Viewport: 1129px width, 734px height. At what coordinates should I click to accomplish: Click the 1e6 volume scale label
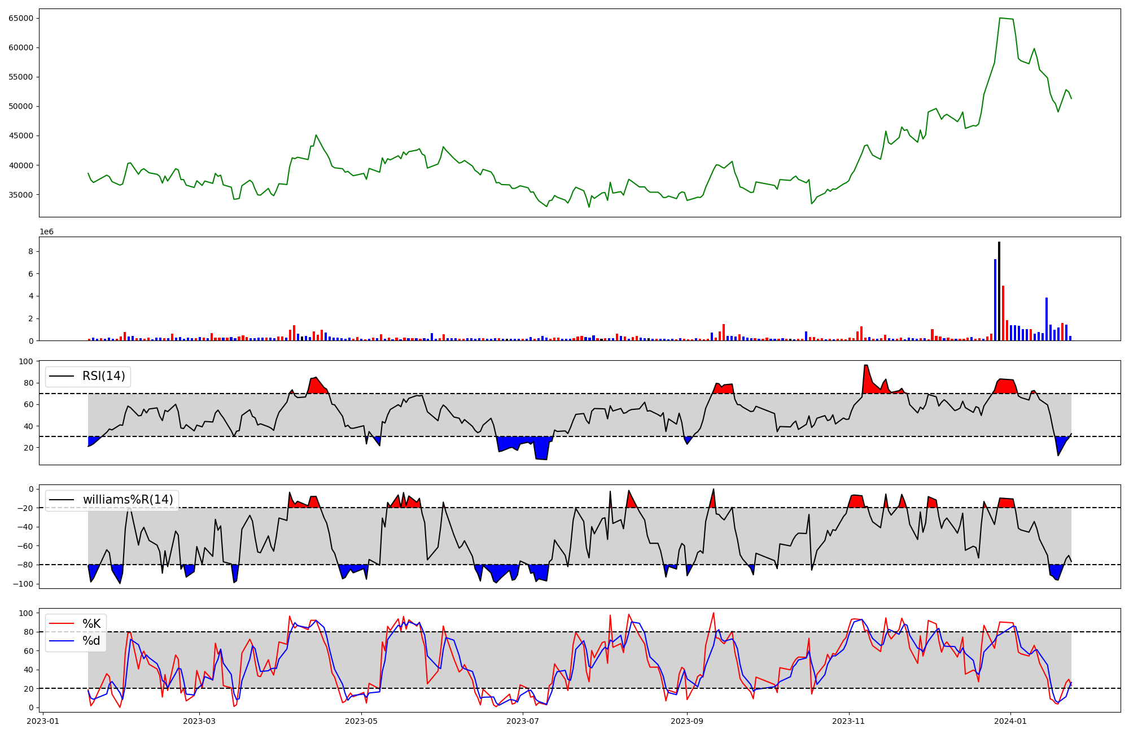coord(46,232)
